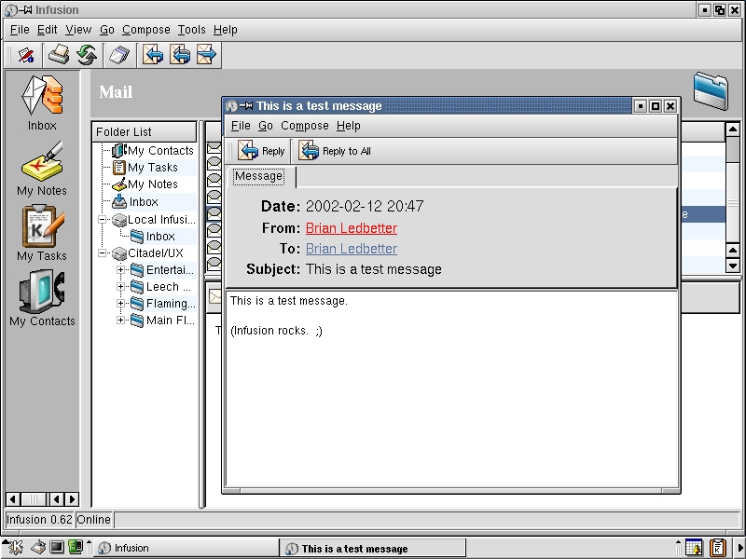
Task: Click the forward message icon in main toolbar
Action: click(206, 55)
